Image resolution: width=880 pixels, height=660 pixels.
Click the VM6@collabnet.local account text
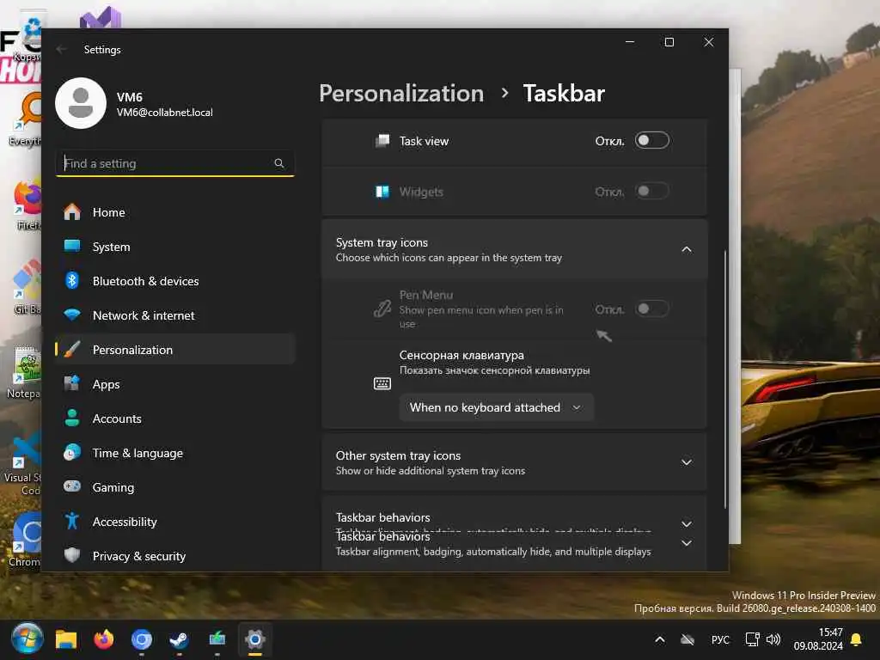[164, 113]
